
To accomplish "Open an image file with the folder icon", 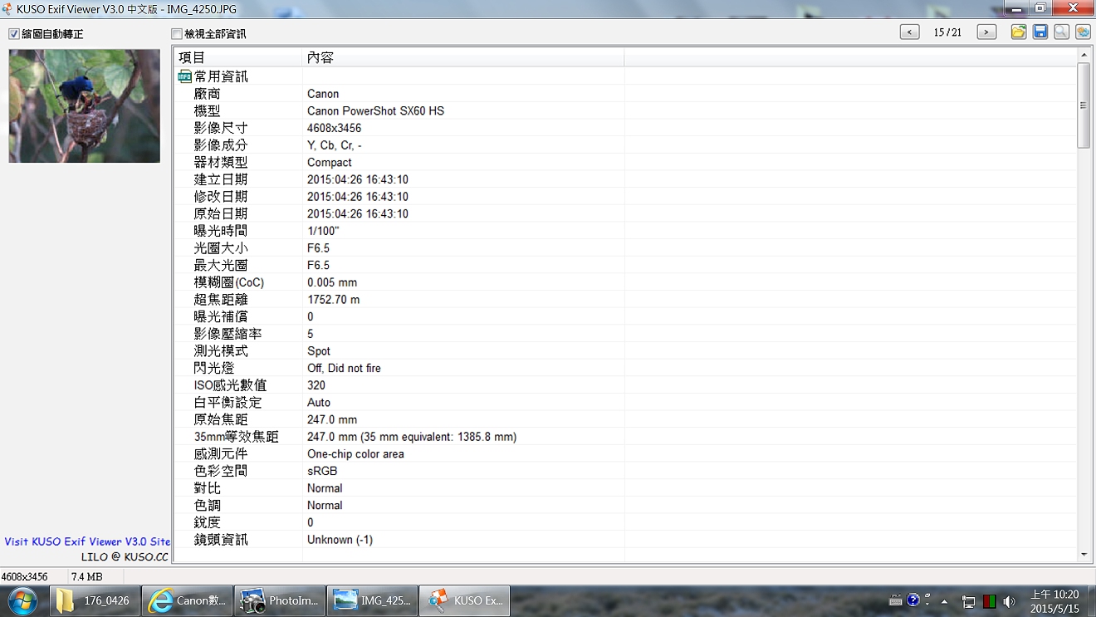I will click(1019, 32).
